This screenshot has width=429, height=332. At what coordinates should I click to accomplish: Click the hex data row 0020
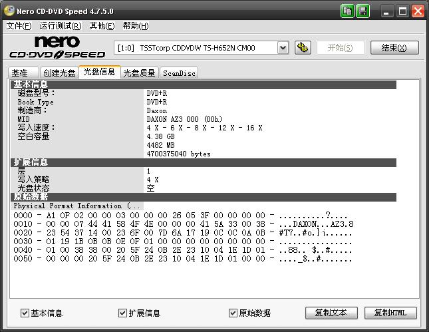(x=182, y=233)
